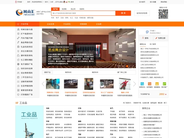Screen dimensions: 184x138
Task: Open the 纺织/涂料/皮革 category icon
Action: tap(18, 68)
